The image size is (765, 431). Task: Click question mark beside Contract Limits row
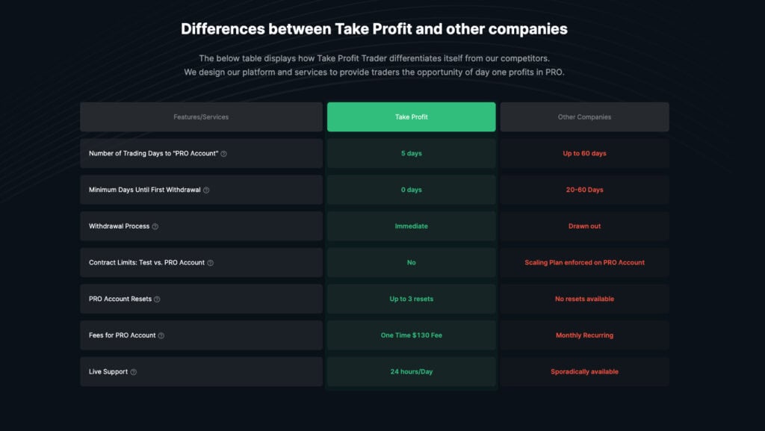(210, 263)
